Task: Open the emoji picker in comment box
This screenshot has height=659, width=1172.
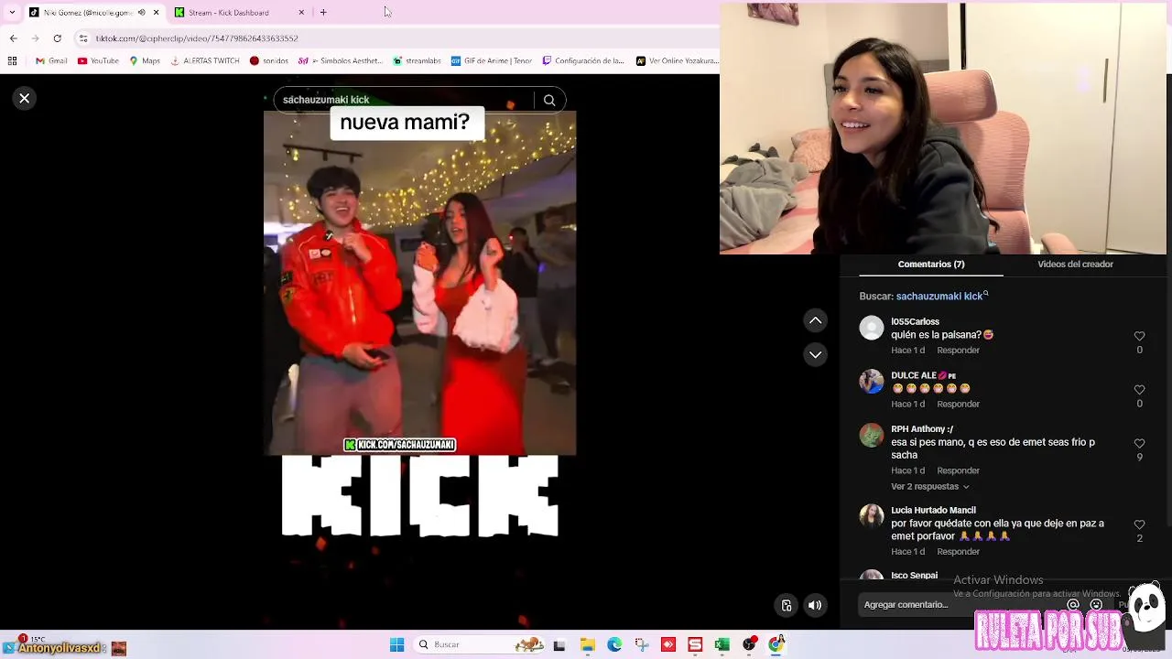Action: pos(1096,605)
